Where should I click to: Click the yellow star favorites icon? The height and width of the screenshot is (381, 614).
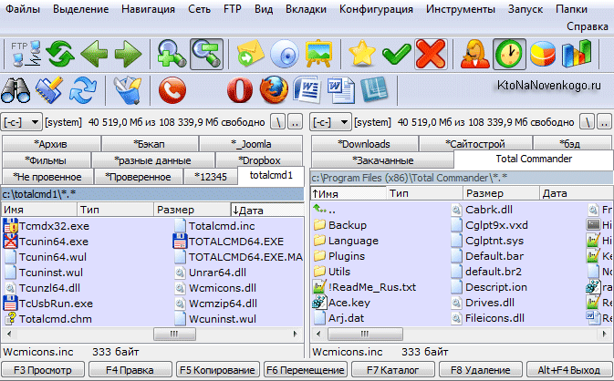[362, 54]
